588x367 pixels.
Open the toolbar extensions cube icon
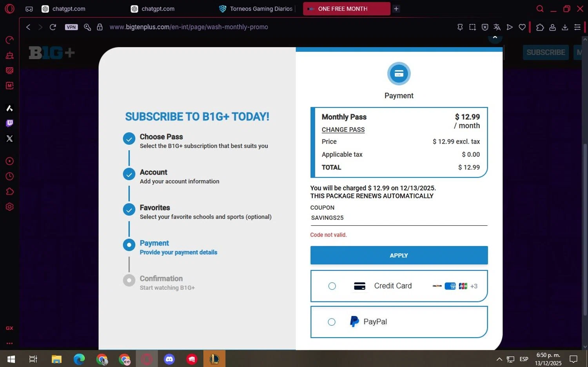[540, 27]
